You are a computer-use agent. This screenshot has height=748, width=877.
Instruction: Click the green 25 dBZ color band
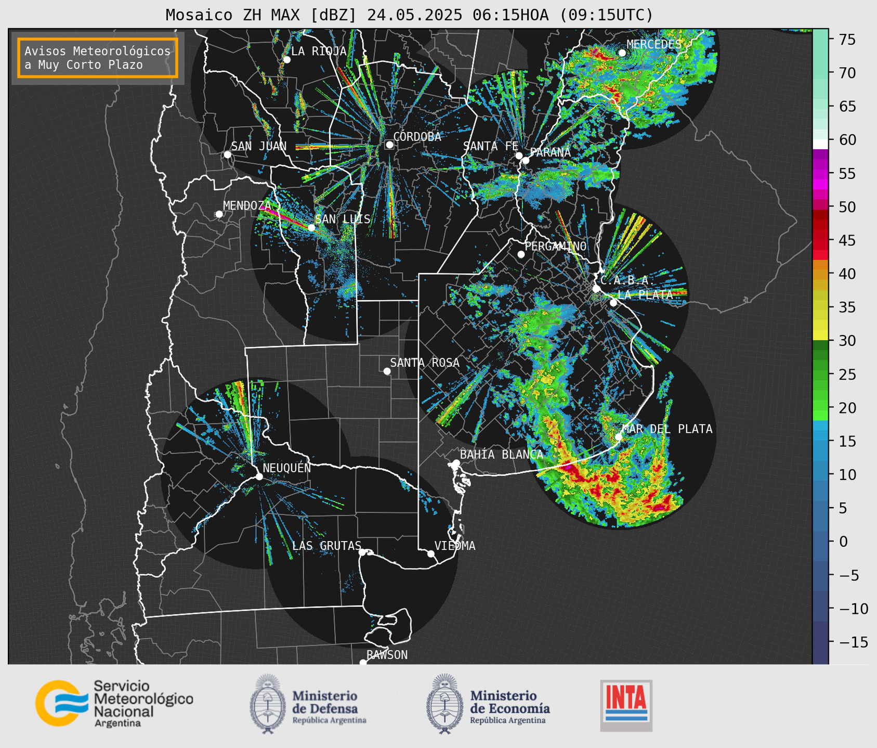pos(820,374)
